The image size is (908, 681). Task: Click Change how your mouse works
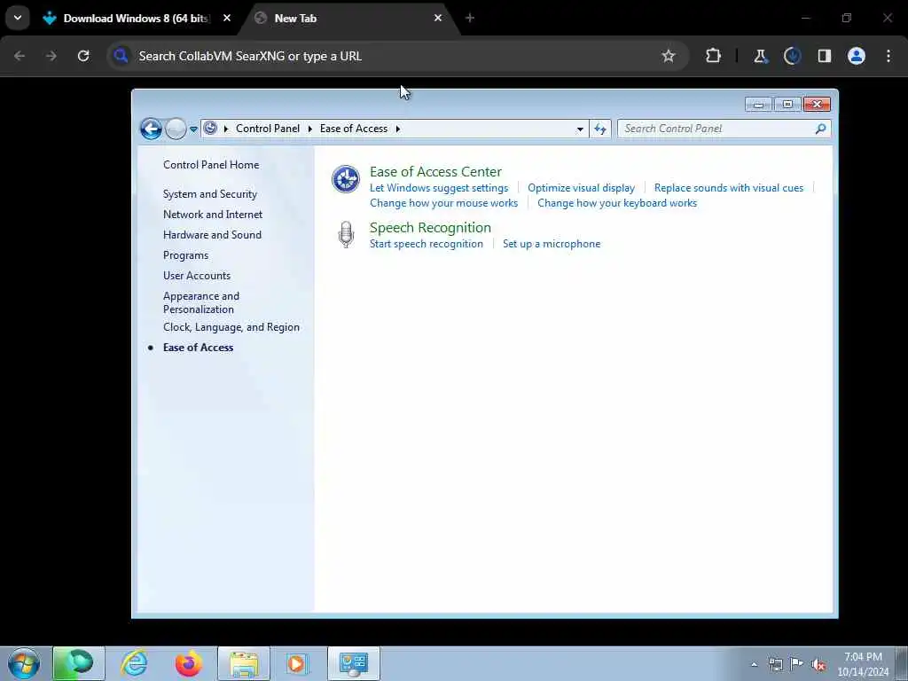(x=443, y=203)
